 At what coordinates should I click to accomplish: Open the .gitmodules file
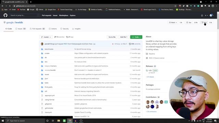click(x=49, y=108)
